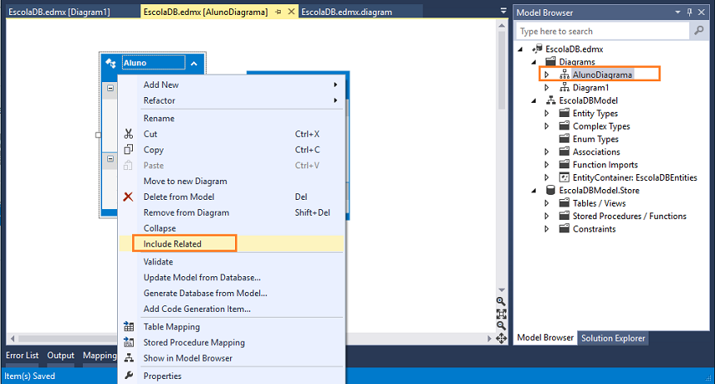This screenshot has width=715, height=384.
Task: Collapse the Aluno Navigation Properties minus box
Action: pyautogui.click(x=110, y=158)
